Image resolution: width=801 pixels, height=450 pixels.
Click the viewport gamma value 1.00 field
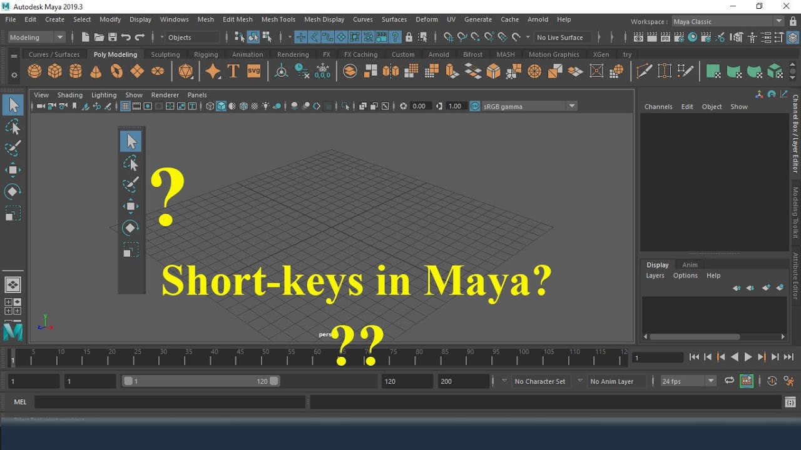[x=455, y=106]
